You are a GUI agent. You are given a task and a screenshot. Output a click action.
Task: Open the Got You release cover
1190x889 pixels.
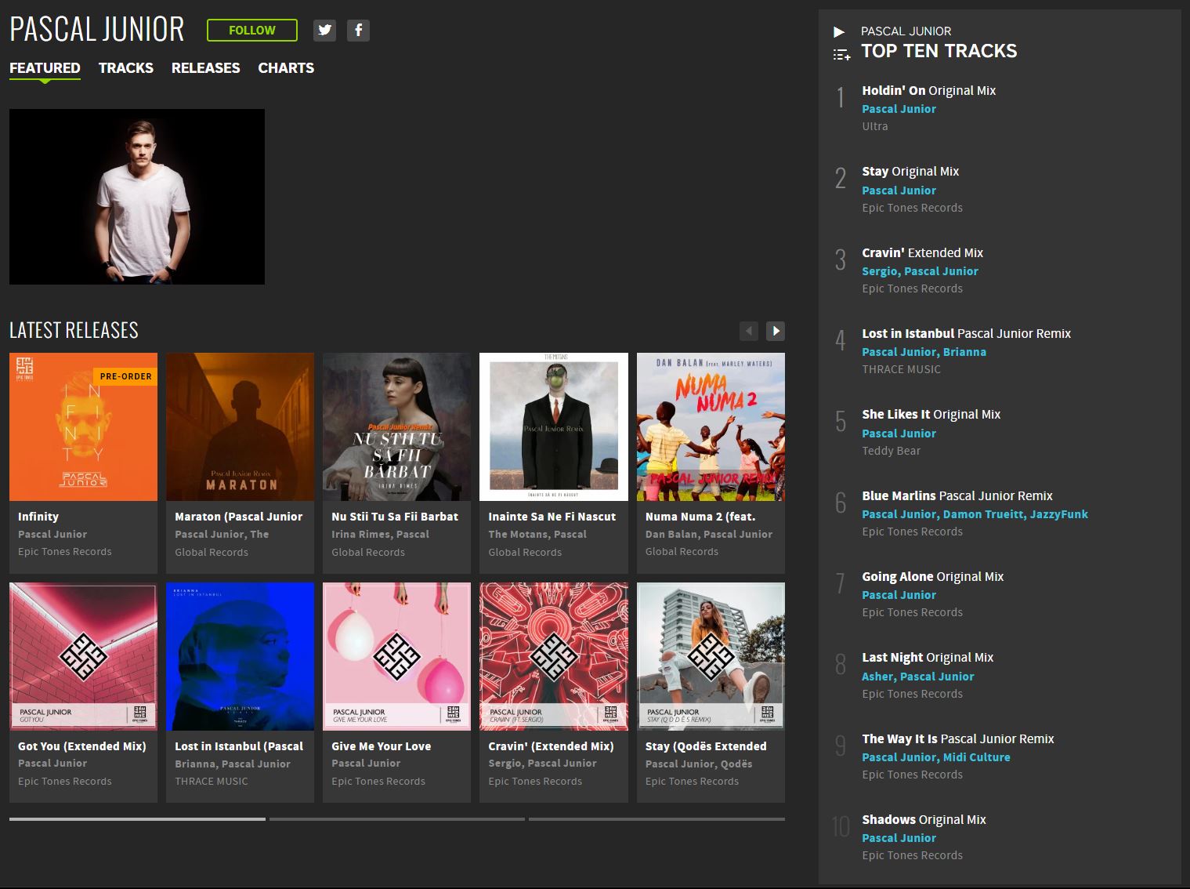click(83, 656)
